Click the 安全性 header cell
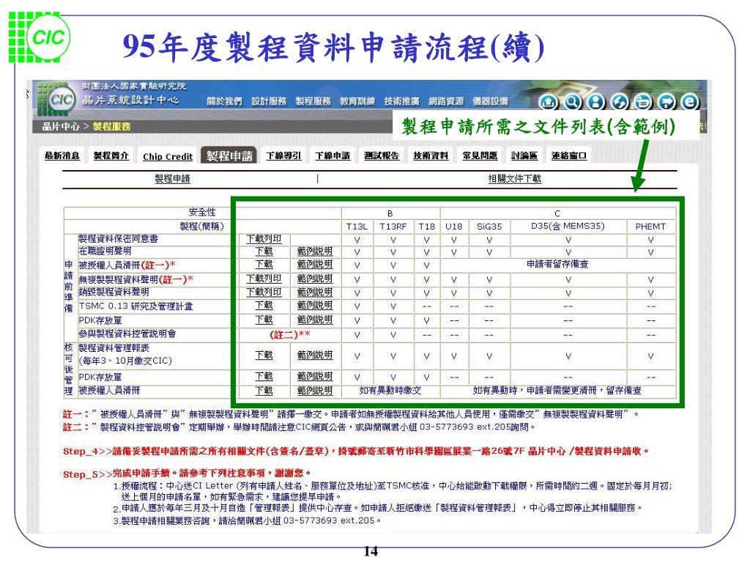 [202, 212]
